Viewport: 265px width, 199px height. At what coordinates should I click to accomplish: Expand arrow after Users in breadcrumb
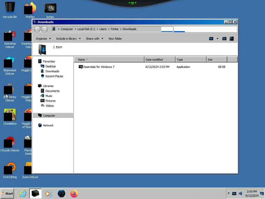(109, 29)
